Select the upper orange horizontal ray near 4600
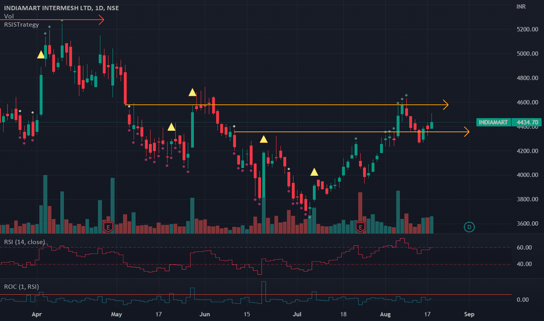 point(287,104)
